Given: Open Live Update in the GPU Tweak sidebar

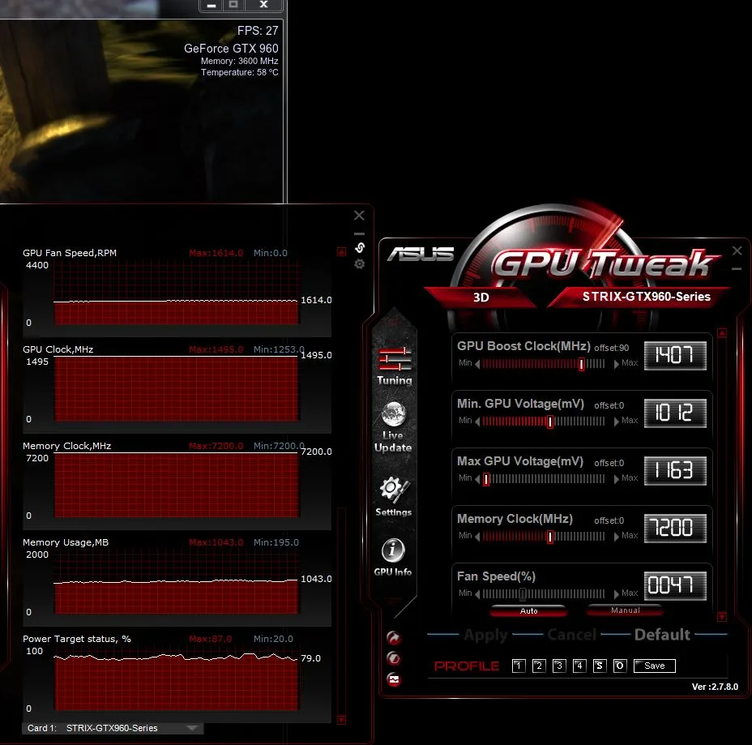Looking at the screenshot, I should tap(393, 427).
